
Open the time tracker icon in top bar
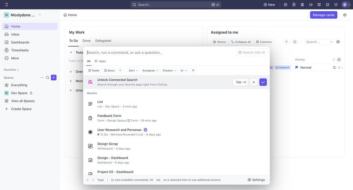(294, 4)
